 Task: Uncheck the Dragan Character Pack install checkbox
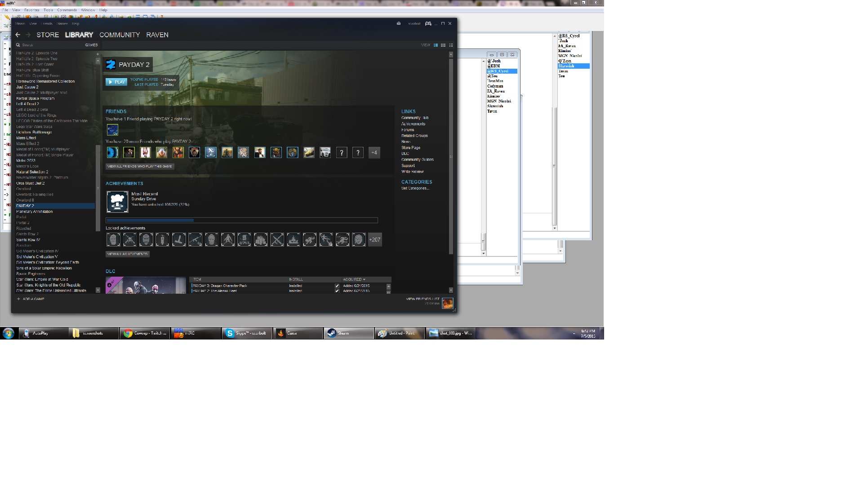tap(337, 286)
